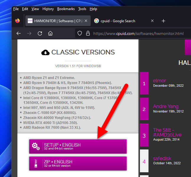Open the Help menu
Image resolution: width=191 pixels, height=177 pixels.
[x=93, y=9]
